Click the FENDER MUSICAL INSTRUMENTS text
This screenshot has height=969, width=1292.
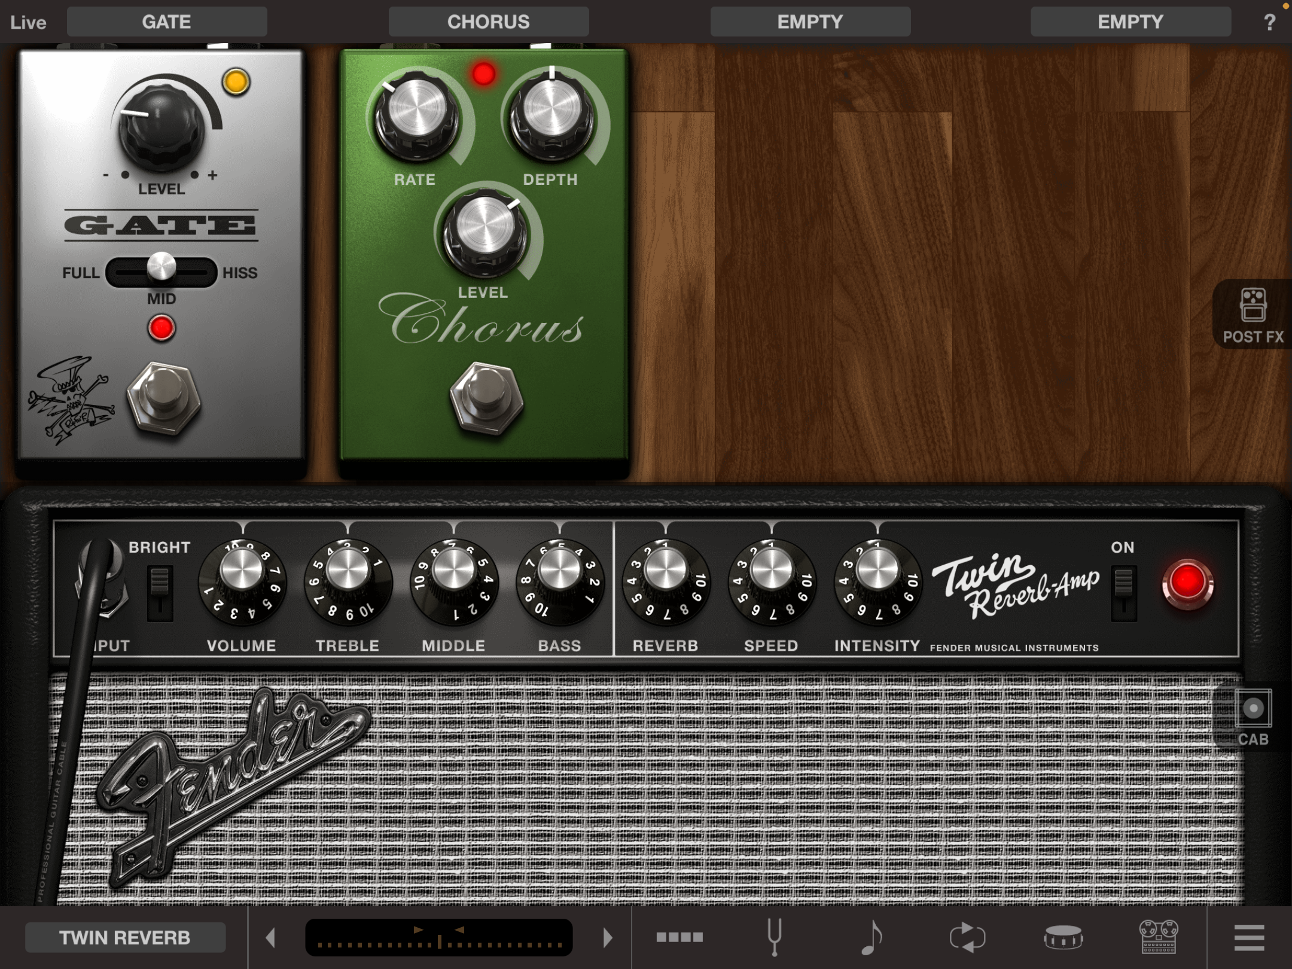pyautogui.click(x=1014, y=648)
